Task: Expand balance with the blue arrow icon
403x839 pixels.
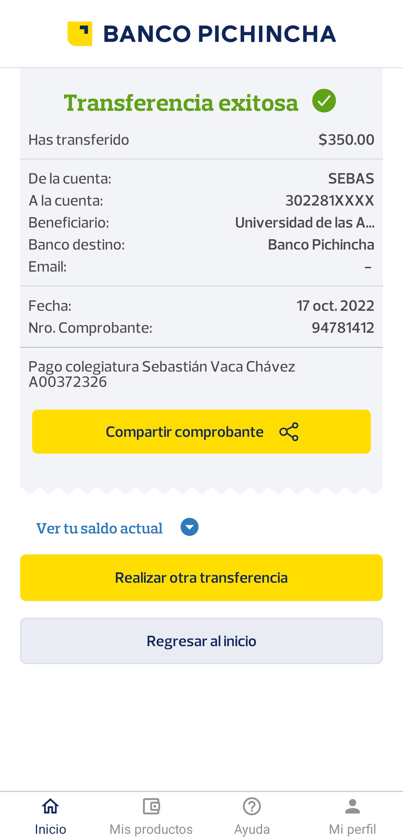Action: (190, 527)
